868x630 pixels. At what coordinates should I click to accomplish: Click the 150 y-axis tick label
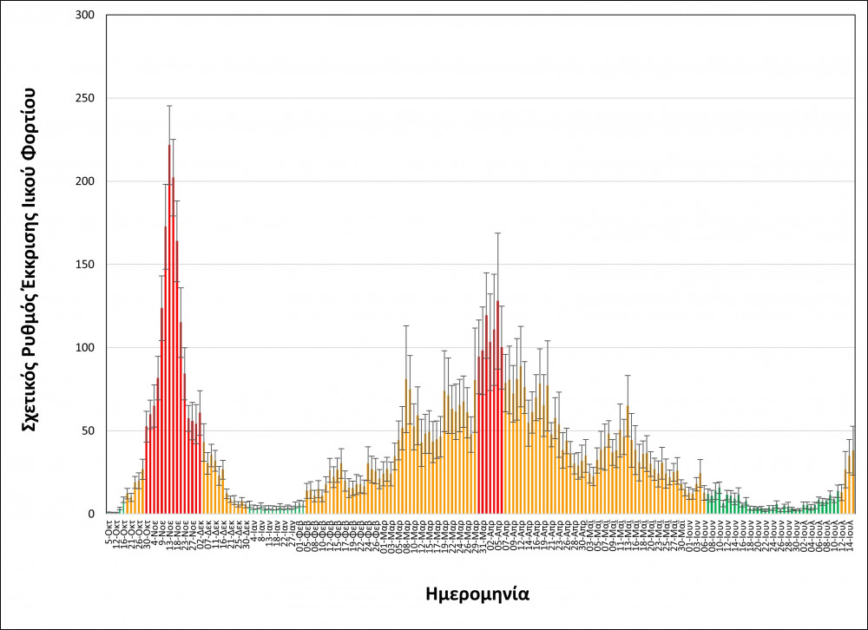[x=83, y=265]
